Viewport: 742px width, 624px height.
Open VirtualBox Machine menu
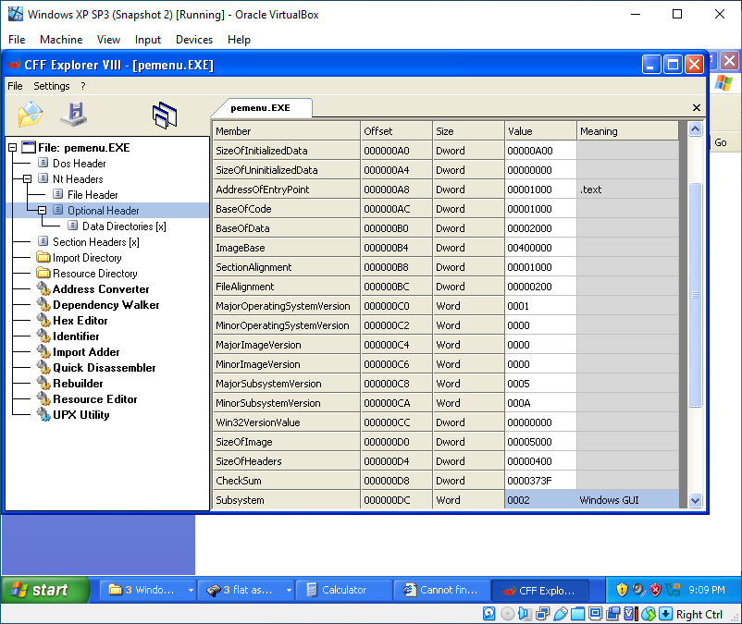pos(61,40)
